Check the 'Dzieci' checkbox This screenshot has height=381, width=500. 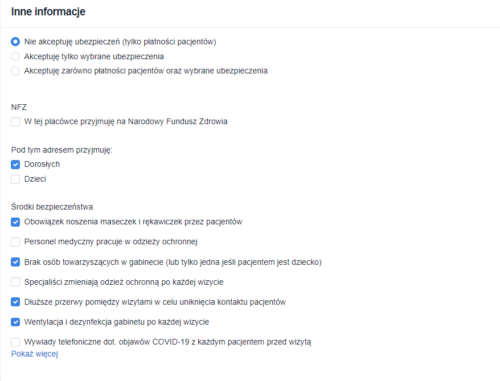(x=15, y=179)
